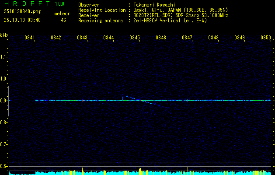The image size is (275, 175).
Task: Click the vertical gray range bar by 0.9
Action: pyautogui.click(x=8, y=101)
